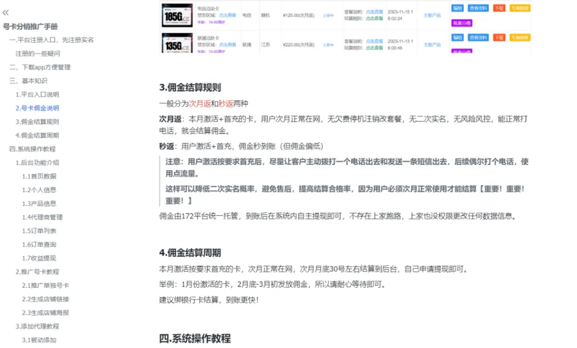Click ¥220.00(次月返) price cell
This screenshot has width=577, height=348.
299,45
